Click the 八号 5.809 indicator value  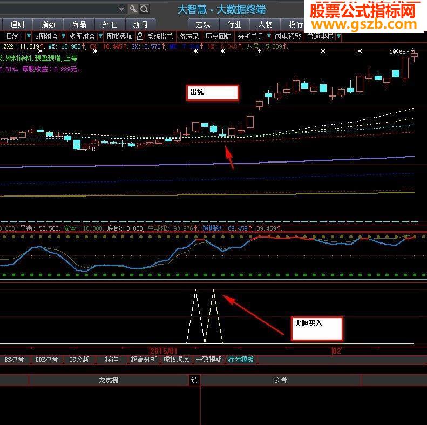[266, 46]
